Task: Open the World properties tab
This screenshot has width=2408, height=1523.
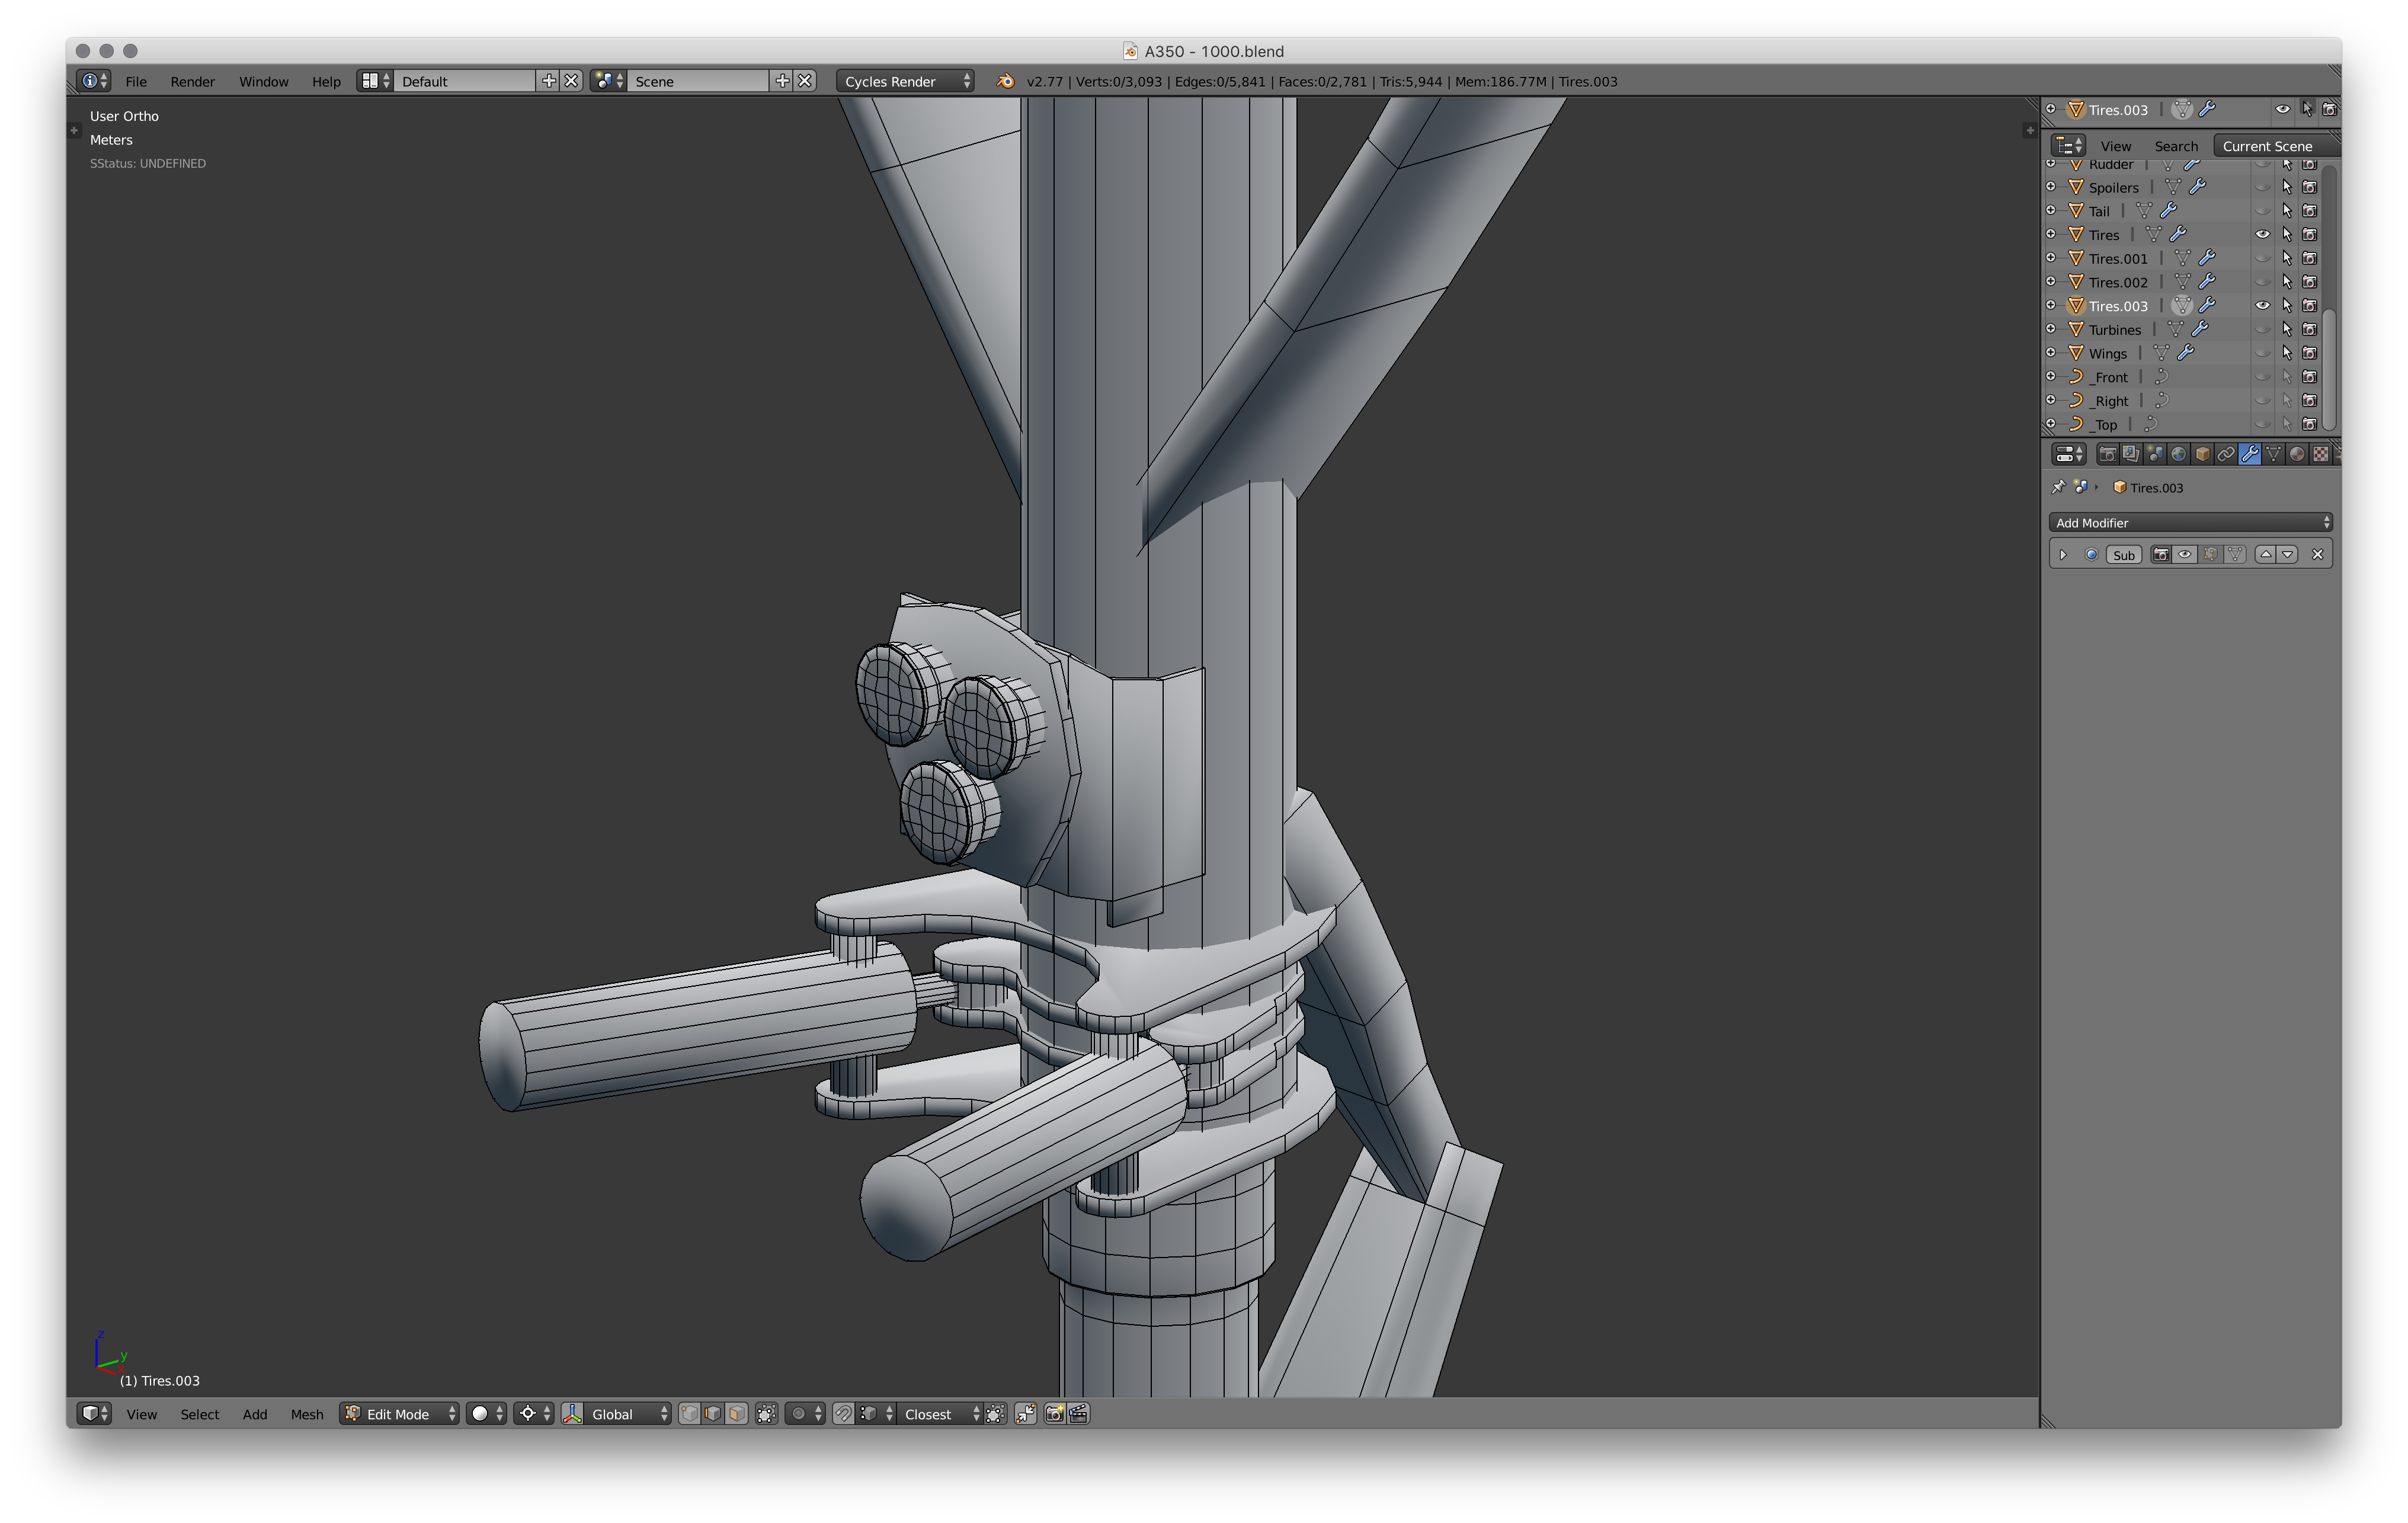Action: [x=2178, y=454]
